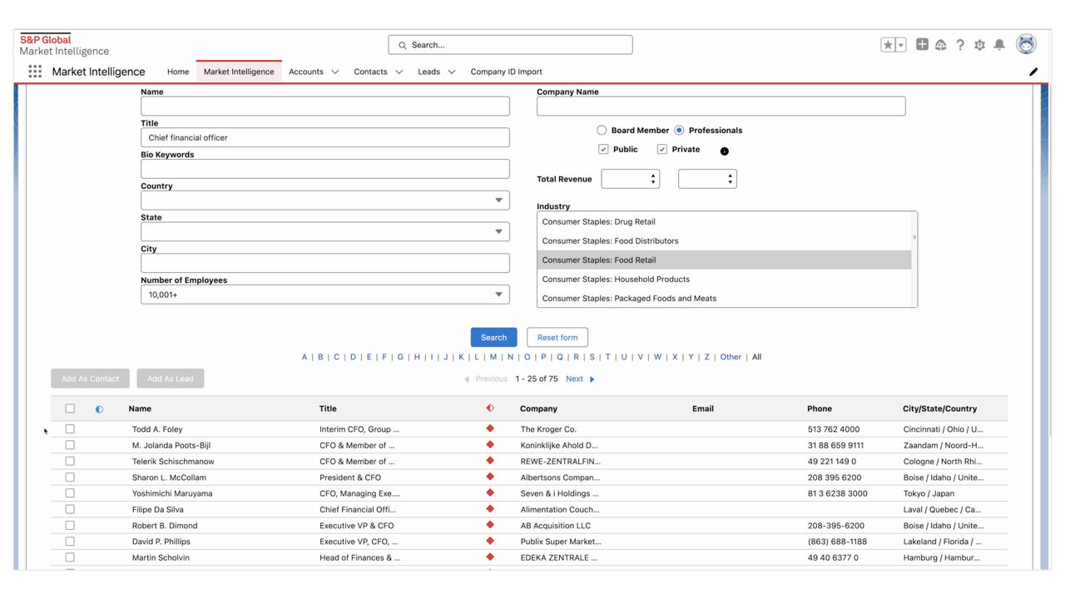The image size is (1065, 599).
Task: Open the Country dropdown
Action: pyautogui.click(x=324, y=200)
